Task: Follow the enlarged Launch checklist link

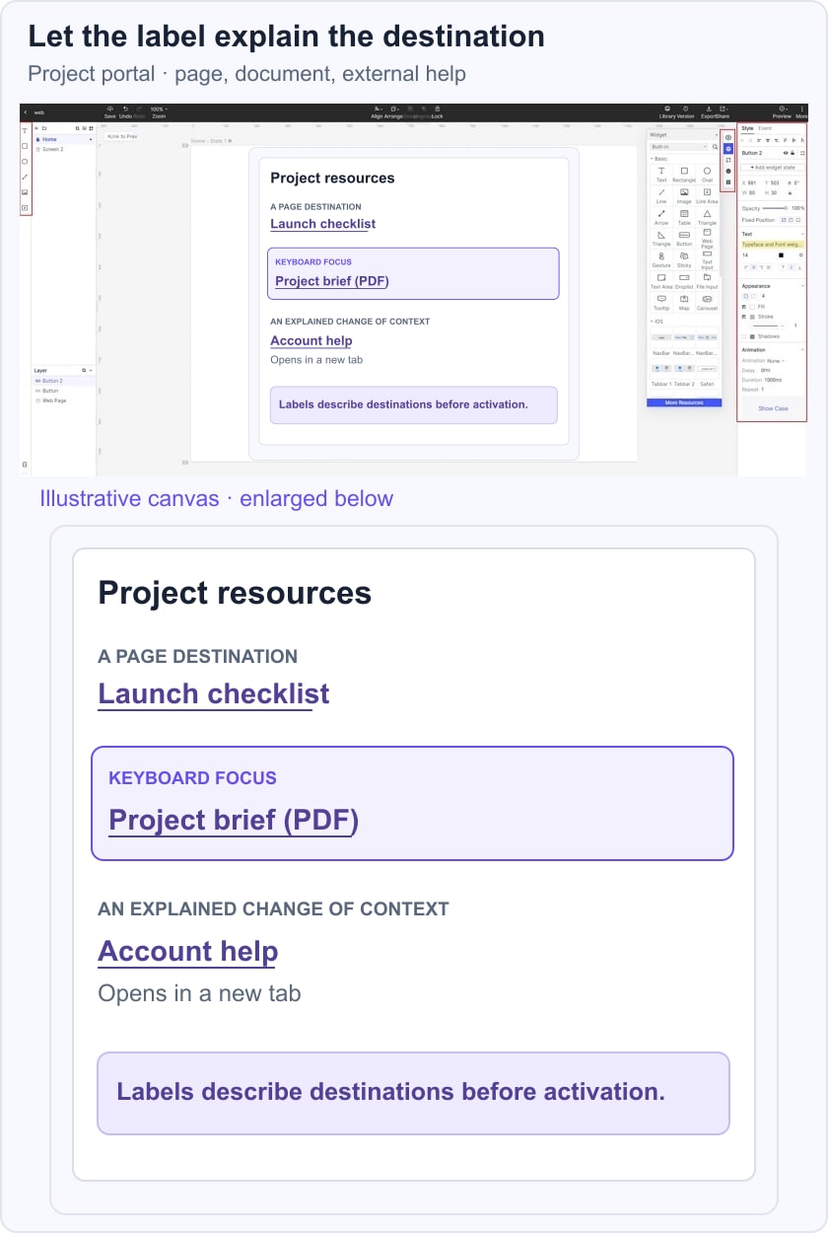Action: pyautogui.click(x=214, y=693)
